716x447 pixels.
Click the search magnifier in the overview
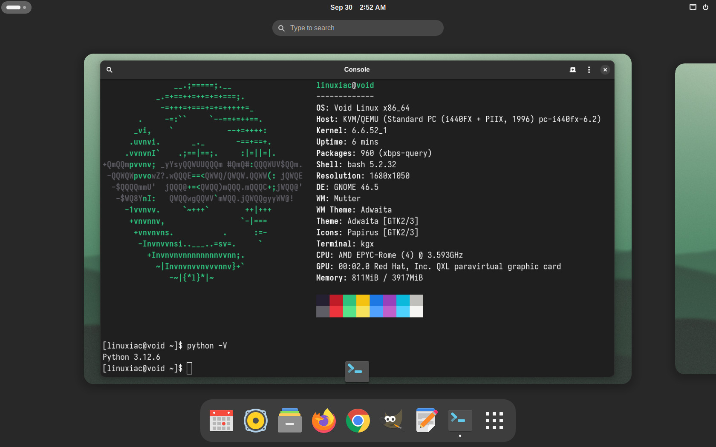(x=281, y=28)
